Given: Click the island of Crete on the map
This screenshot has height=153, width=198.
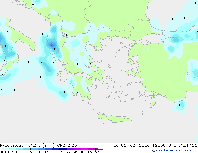Looking at the screenshot, I should 114,118.
